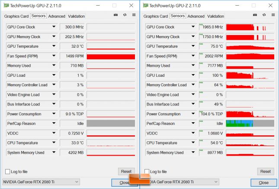Click GPU-Z app icon in right title bar

pos(146,6)
